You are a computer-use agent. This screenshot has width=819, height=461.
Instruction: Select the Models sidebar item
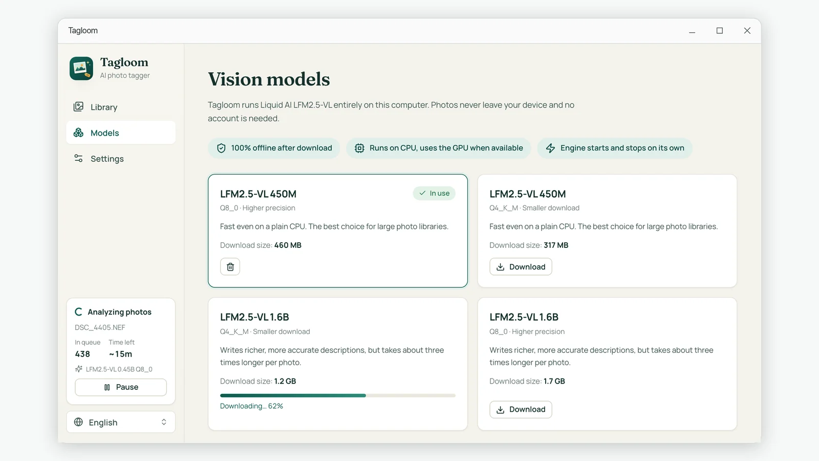click(x=121, y=133)
